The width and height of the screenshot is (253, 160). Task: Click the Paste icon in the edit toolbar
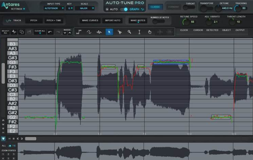(29, 32)
